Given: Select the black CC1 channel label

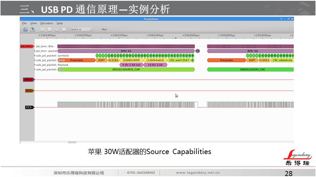Looking at the screenshot, I should coord(29,107).
